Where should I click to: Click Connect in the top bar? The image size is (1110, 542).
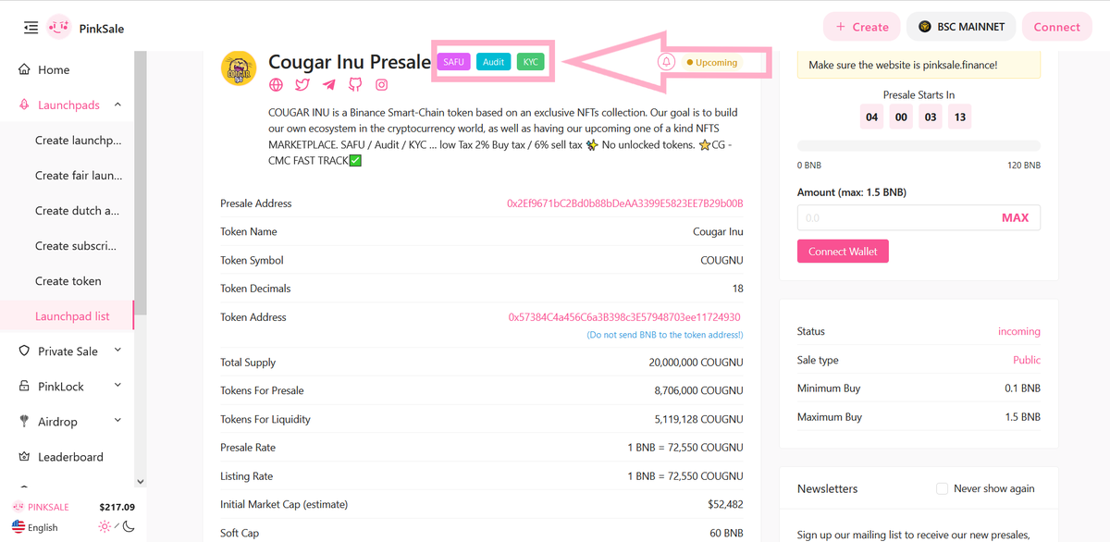click(1056, 27)
